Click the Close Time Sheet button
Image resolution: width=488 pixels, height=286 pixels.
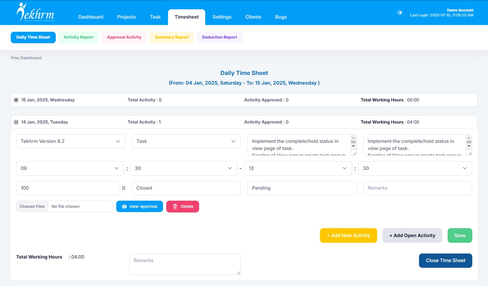click(445, 261)
